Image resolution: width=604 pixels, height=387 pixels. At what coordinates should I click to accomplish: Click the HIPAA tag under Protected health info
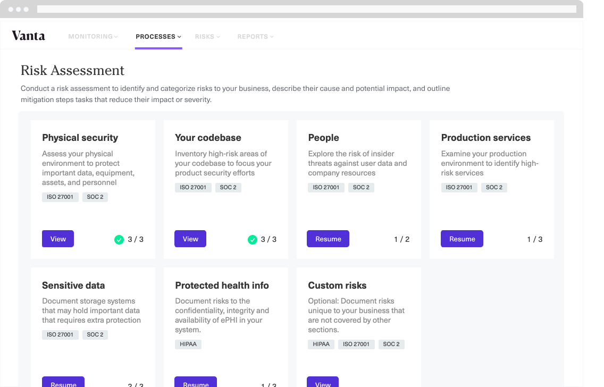(188, 344)
